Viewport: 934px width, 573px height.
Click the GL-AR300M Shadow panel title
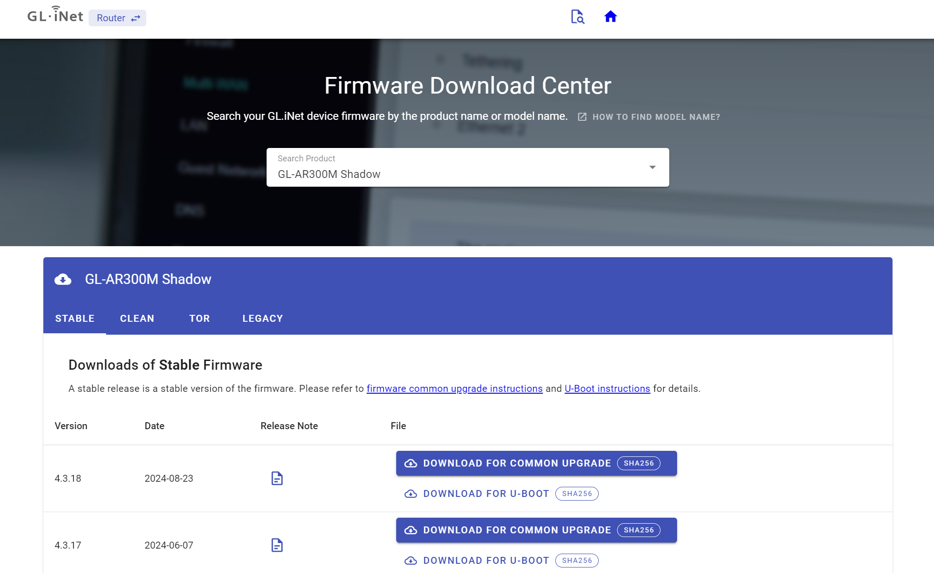(148, 279)
